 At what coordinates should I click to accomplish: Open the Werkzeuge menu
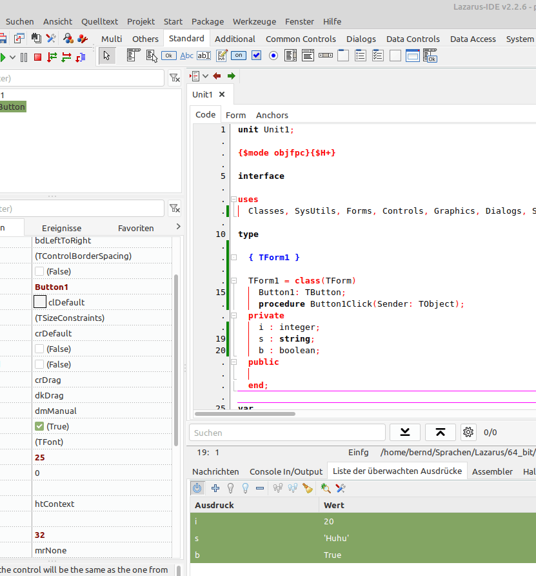coord(254,22)
